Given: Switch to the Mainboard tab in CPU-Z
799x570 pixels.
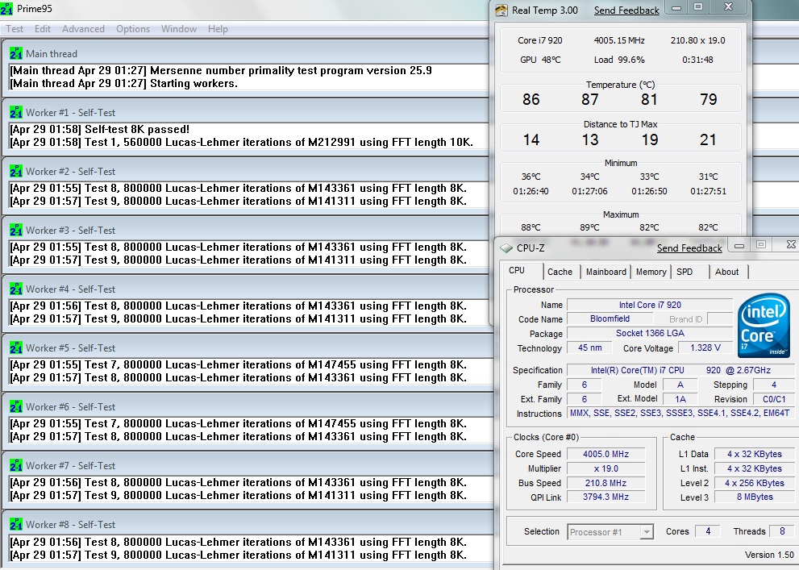Looking at the screenshot, I should click(605, 272).
